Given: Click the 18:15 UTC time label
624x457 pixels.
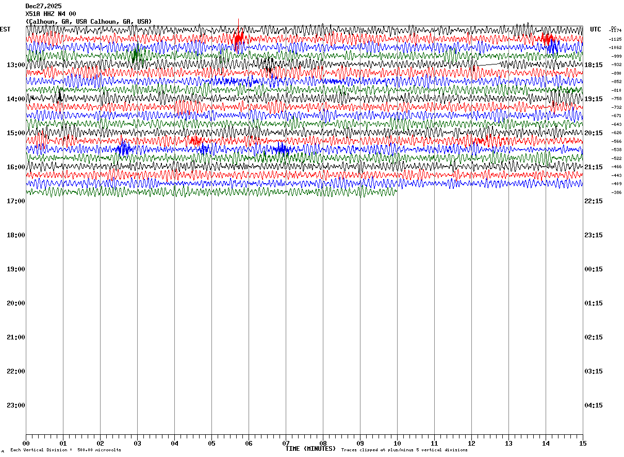Looking at the screenshot, I should tap(594, 65).
